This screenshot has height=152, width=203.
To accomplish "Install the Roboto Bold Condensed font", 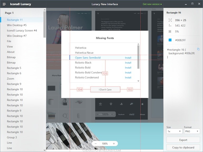I will tap(128, 73).
